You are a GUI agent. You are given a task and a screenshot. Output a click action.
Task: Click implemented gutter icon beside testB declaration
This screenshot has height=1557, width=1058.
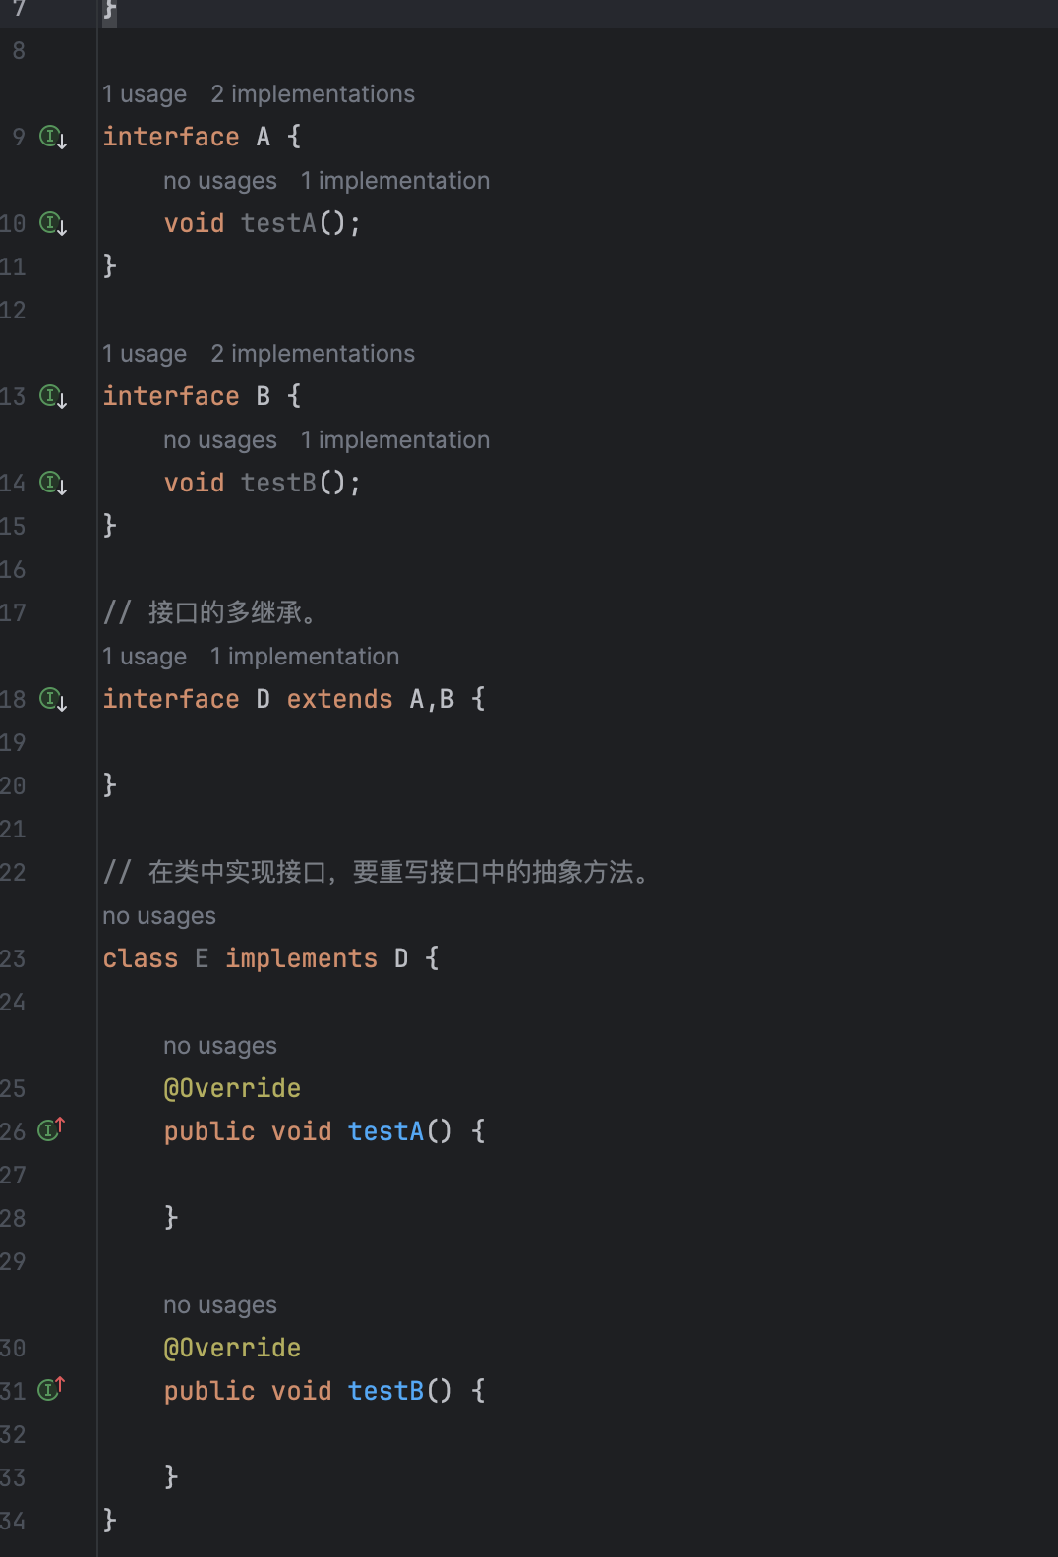point(52,483)
